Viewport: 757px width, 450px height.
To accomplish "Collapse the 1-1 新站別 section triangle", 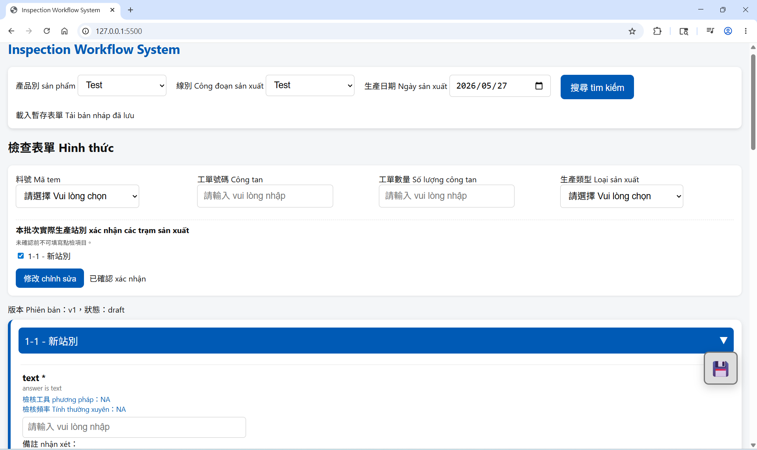I will pos(723,341).
